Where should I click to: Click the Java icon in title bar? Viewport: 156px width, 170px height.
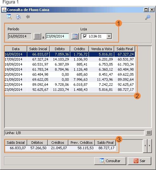[4, 10]
